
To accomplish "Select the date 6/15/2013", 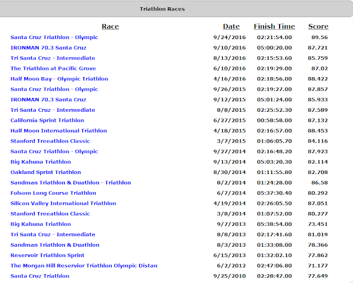I will 229,255.
